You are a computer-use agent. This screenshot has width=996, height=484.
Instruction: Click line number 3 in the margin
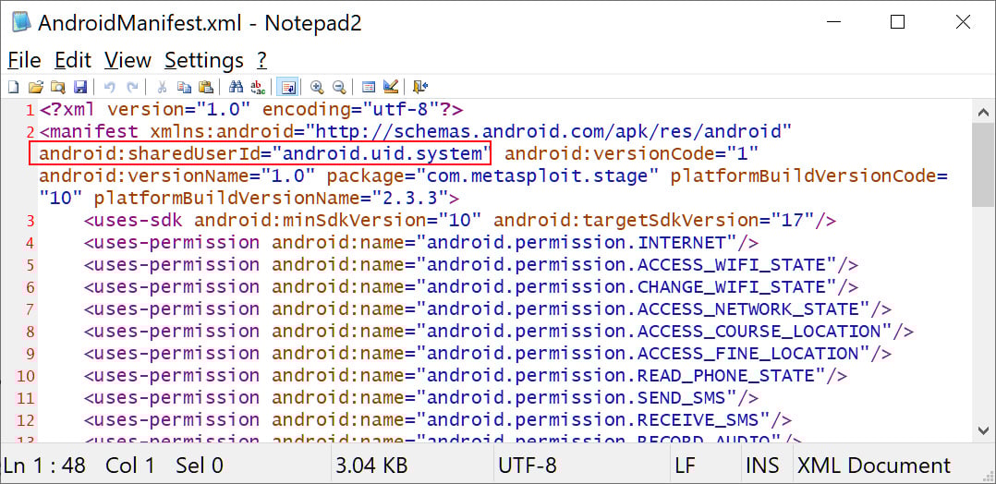[30, 221]
